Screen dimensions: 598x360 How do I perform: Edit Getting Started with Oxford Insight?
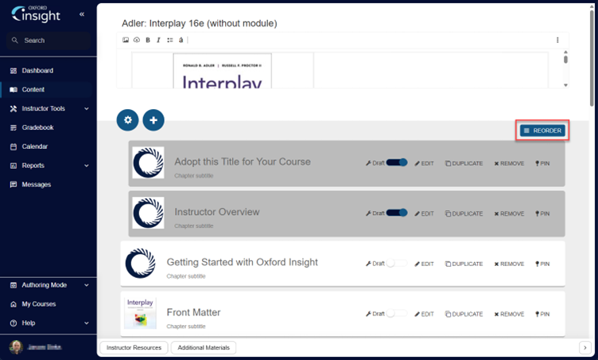pos(424,264)
